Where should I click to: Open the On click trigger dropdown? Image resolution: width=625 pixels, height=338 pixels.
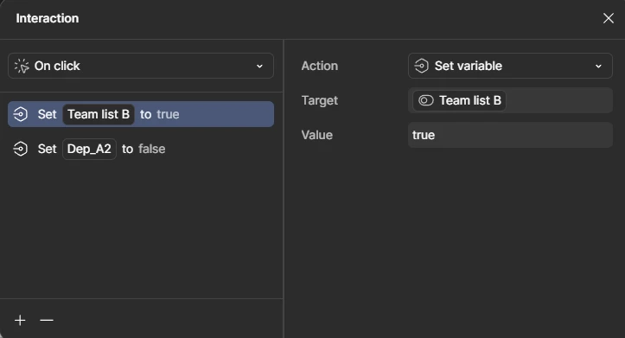pos(141,66)
